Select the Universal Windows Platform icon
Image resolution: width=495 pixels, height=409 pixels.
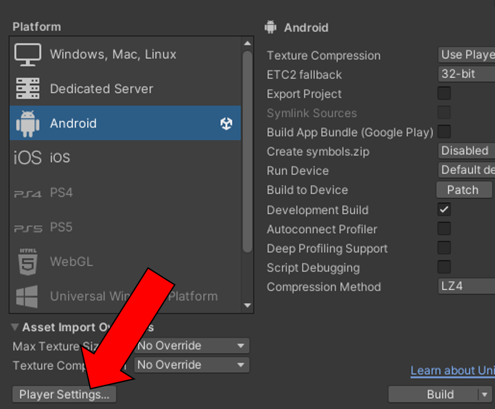point(28,296)
